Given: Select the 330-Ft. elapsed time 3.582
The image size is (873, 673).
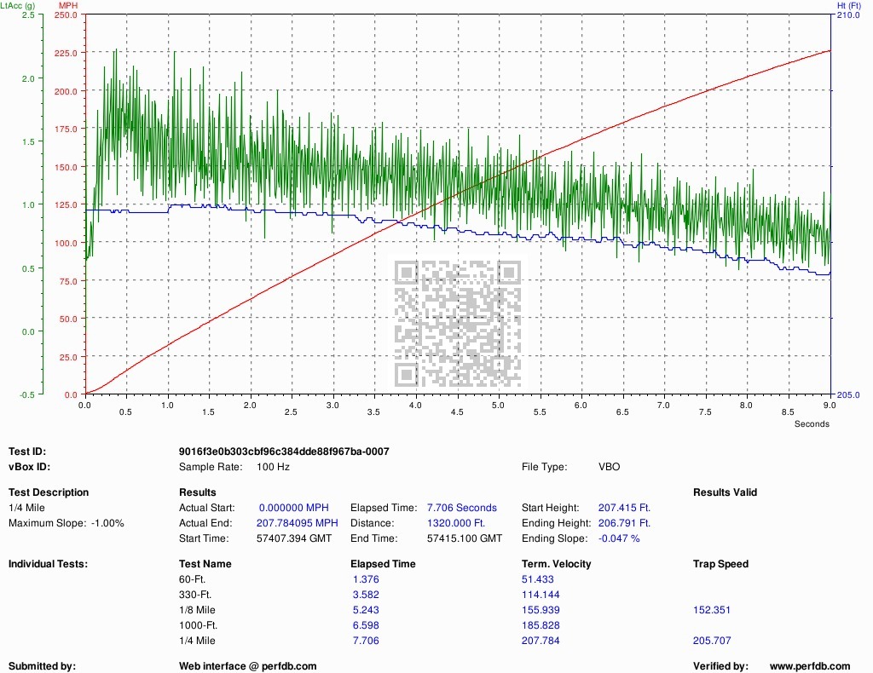Looking at the screenshot, I should pyautogui.click(x=365, y=595).
